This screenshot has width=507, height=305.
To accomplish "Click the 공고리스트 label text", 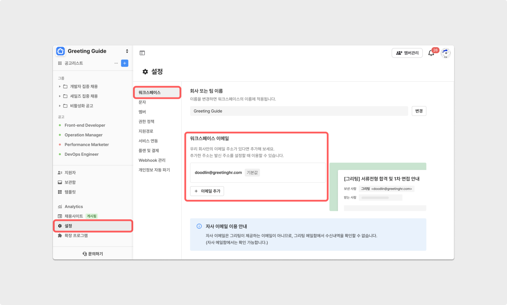I will point(74,63).
